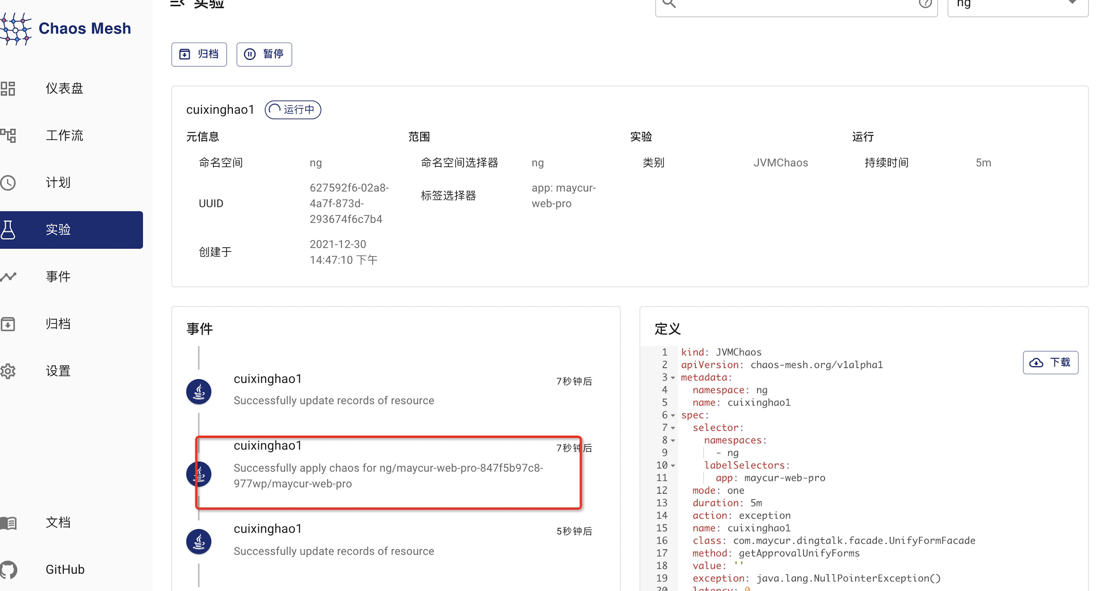Click the Events (事件) chart icon
The image size is (1107, 591).
click(8, 277)
